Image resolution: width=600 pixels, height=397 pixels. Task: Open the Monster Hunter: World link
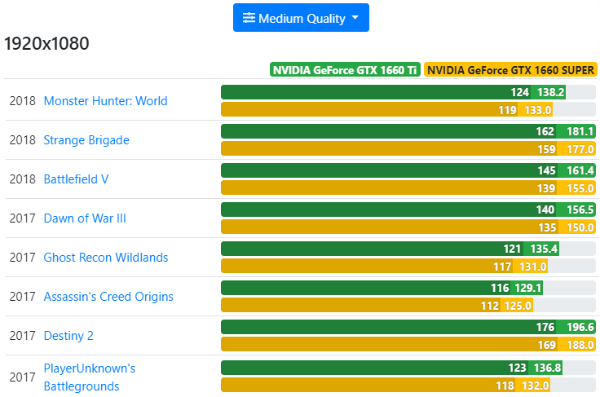(x=105, y=100)
